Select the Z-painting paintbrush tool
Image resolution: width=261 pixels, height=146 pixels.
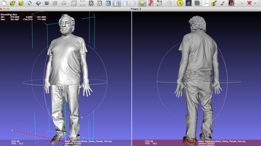pyautogui.click(x=222, y=3)
